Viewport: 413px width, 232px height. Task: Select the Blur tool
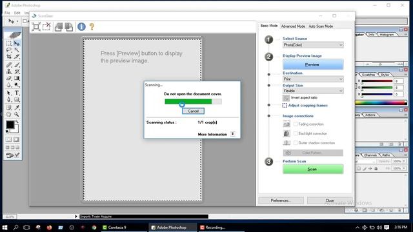tap(9, 85)
